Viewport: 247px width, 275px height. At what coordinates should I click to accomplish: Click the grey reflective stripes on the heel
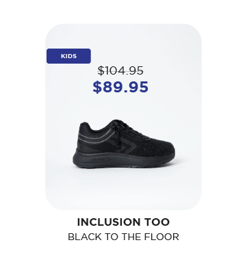click(x=96, y=137)
